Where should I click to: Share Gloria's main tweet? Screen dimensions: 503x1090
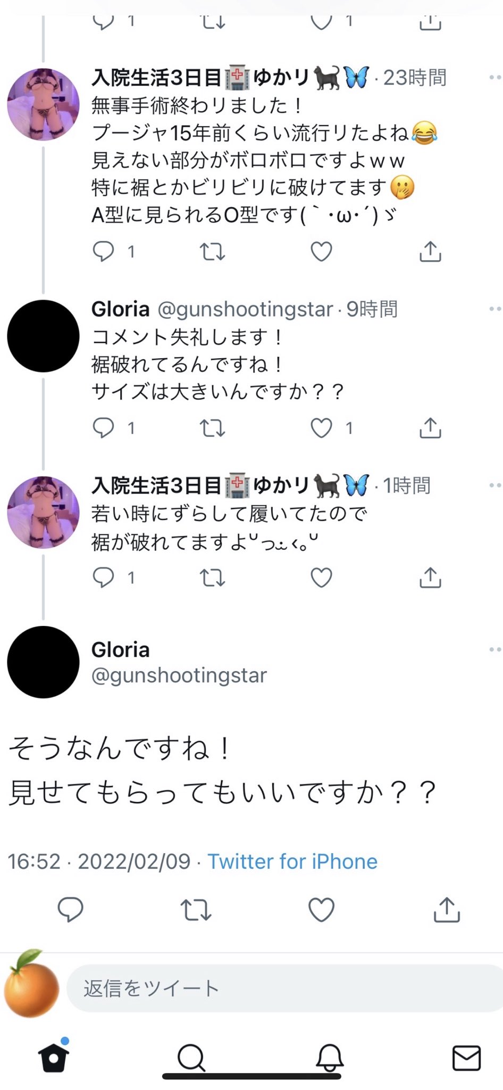[447, 910]
